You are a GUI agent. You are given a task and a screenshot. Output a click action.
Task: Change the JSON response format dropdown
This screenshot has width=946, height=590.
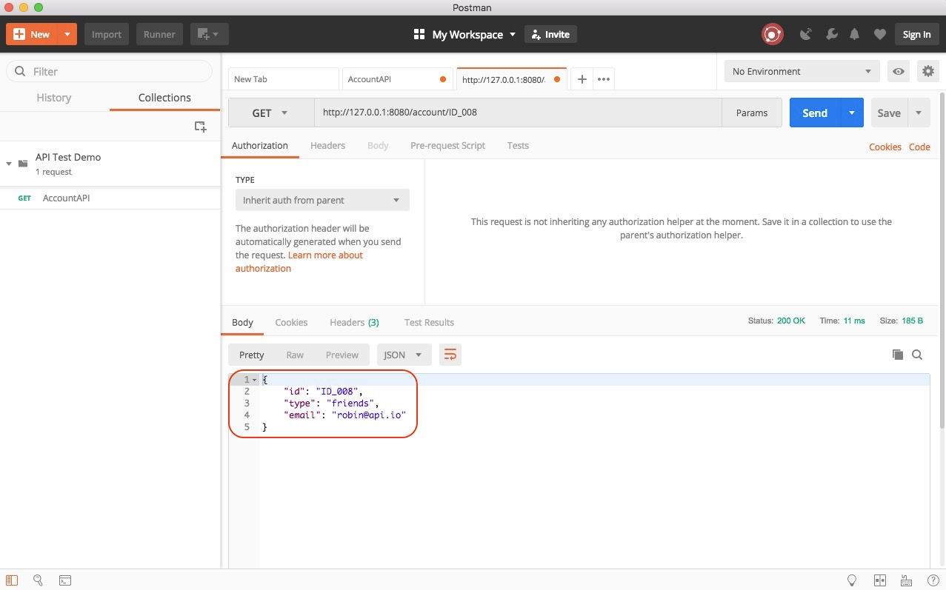[x=404, y=355]
